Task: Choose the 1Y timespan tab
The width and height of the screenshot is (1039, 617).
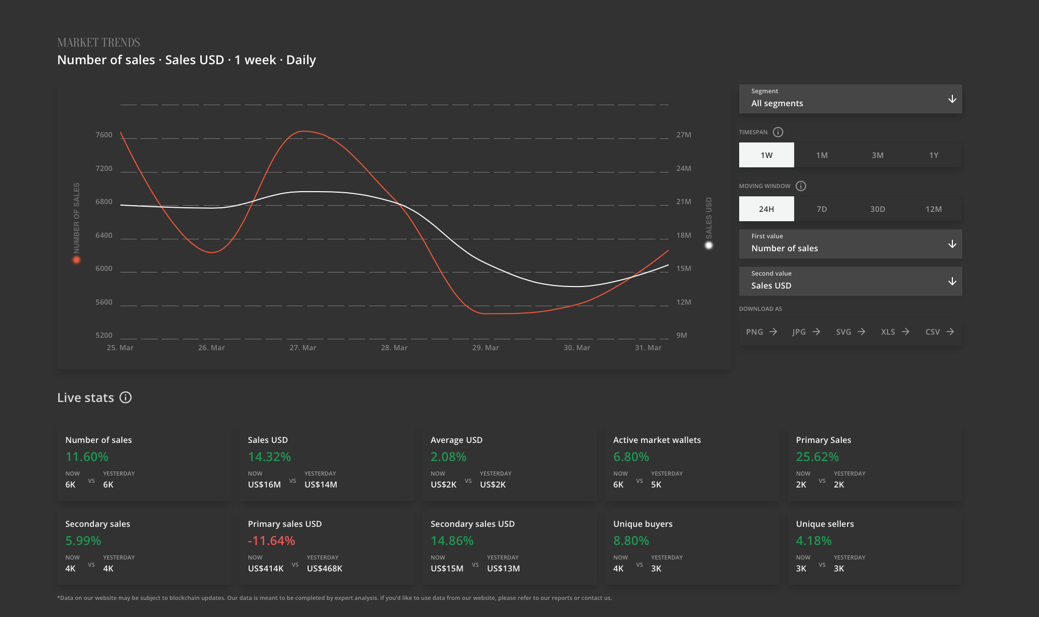Action: (933, 155)
